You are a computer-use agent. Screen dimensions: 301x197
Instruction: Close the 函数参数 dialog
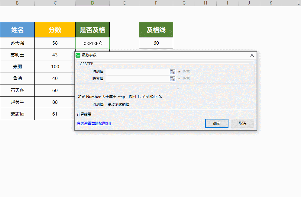point(252,55)
